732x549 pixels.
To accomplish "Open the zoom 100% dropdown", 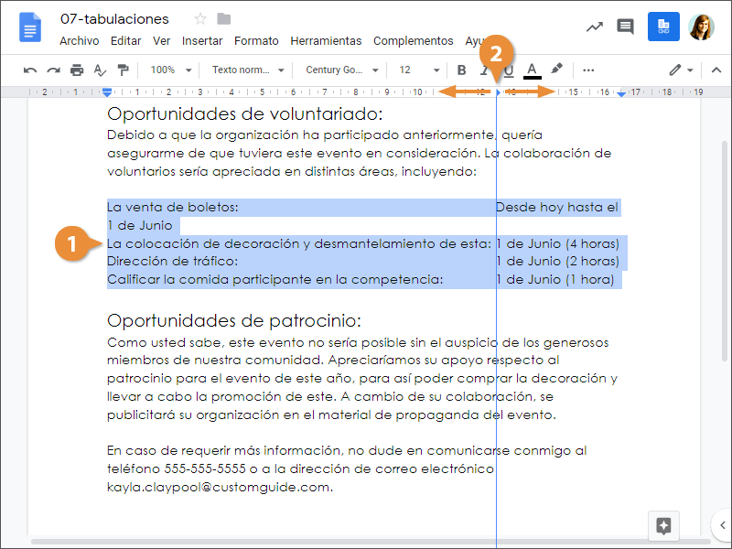I will tap(171, 70).
